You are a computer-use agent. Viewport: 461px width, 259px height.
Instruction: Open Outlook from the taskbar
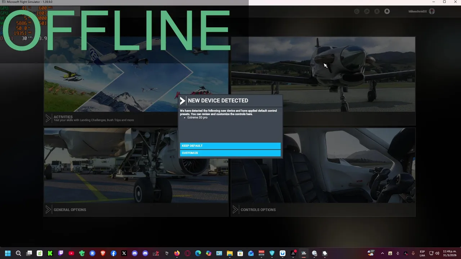(x=251, y=253)
